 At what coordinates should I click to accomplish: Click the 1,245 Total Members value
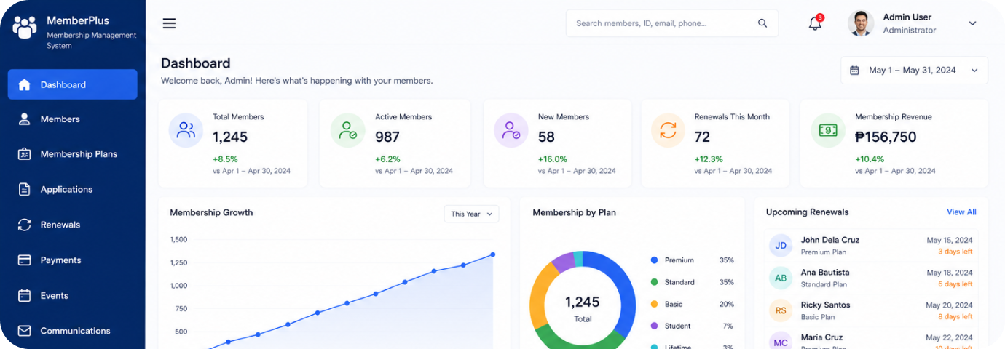(230, 137)
